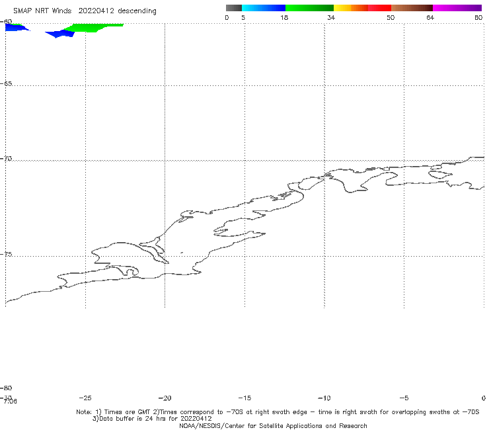Click the 'SMAP NRT Winds 20220412 descending' title

[x=85, y=11]
